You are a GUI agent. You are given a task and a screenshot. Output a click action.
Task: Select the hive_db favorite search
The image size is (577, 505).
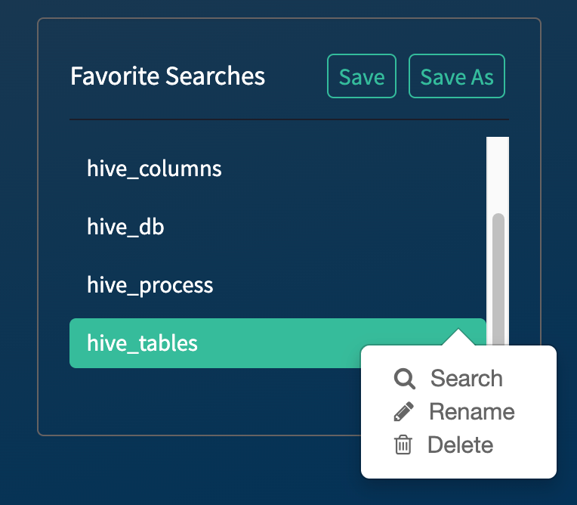click(125, 227)
